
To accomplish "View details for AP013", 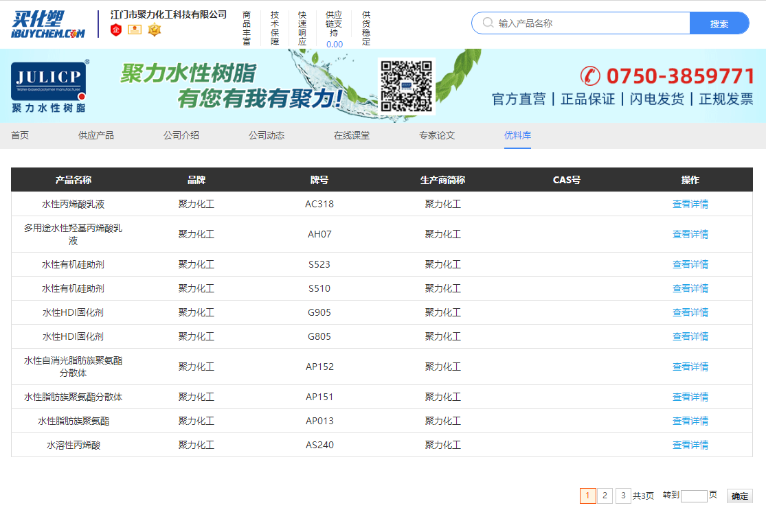I will click(x=690, y=421).
